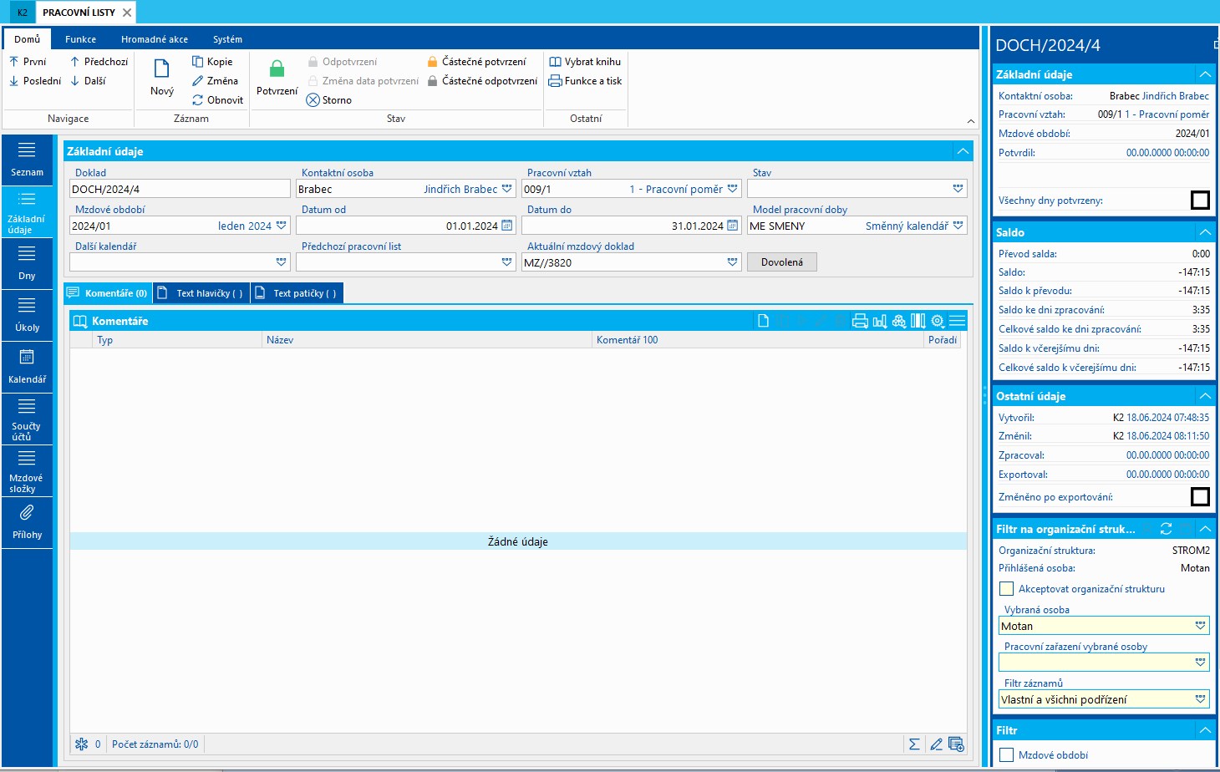The width and height of the screenshot is (1220, 772).
Task: Open the Datum do calendar picker
Action: (x=733, y=226)
